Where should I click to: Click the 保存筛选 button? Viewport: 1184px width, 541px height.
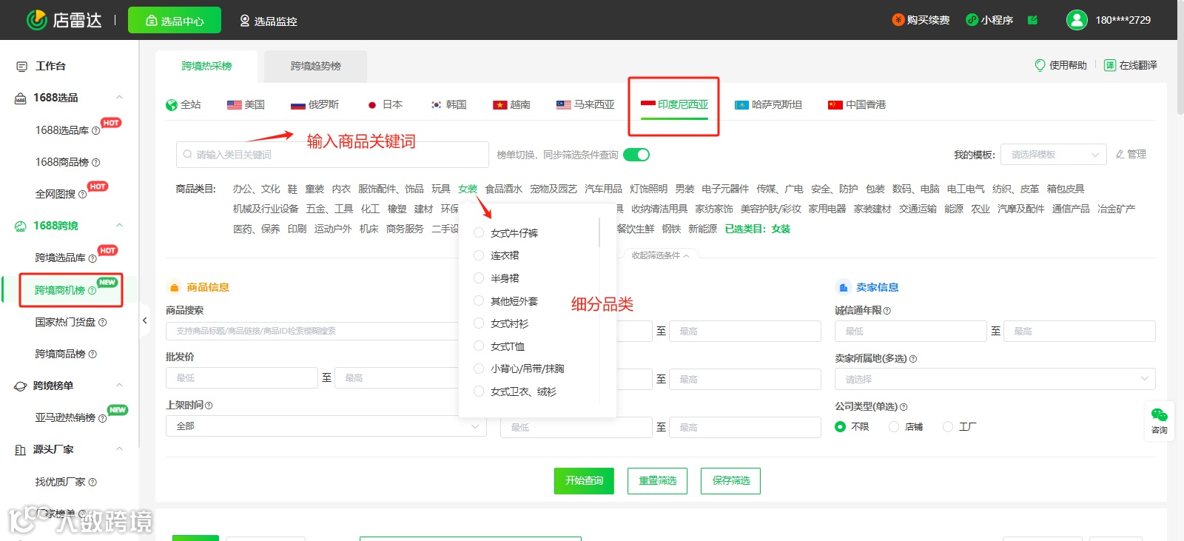click(731, 481)
